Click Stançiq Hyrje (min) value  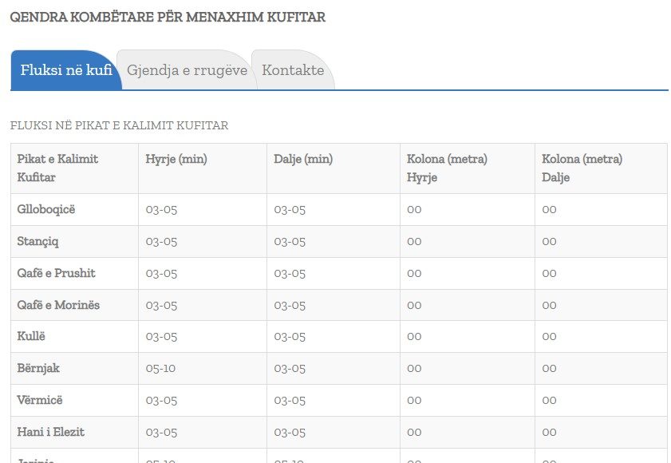[x=161, y=242]
